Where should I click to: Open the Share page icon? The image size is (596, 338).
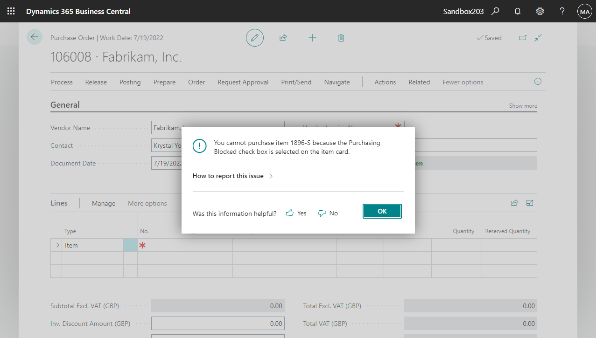pyautogui.click(x=283, y=37)
